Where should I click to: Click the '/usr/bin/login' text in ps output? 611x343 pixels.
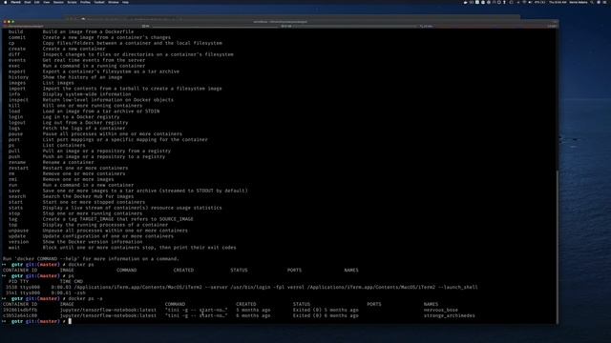[x=250, y=288]
